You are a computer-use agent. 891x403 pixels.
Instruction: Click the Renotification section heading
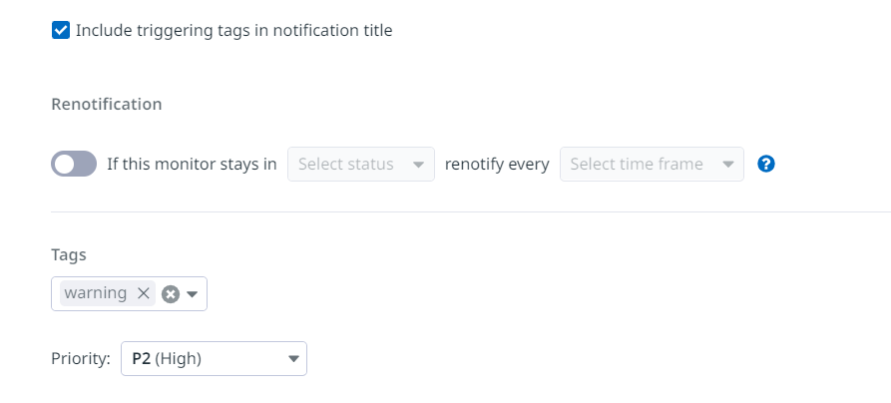coord(106,104)
